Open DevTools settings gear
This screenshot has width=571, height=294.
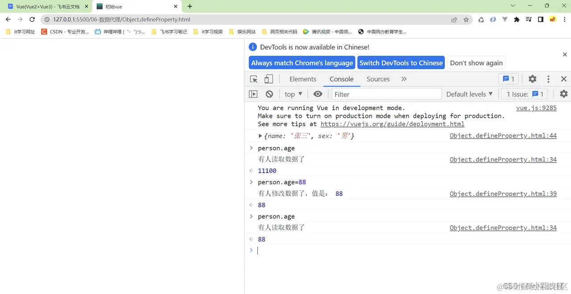[x=533, y=79]
